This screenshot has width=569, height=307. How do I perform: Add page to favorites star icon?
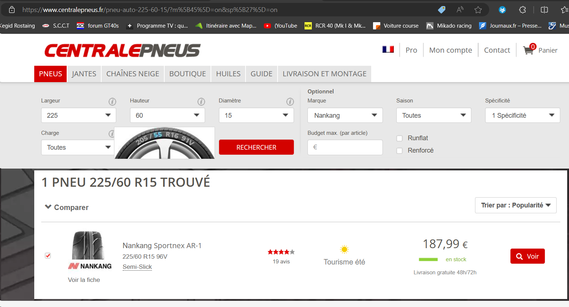(478, 10)
